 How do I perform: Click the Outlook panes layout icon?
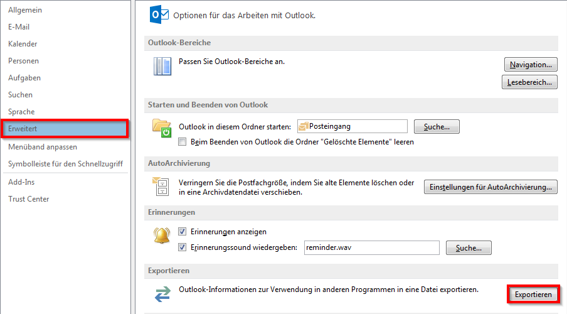162,67
